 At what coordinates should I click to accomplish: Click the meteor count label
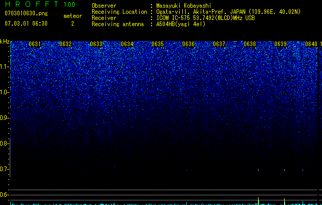[x=73, y=16]
